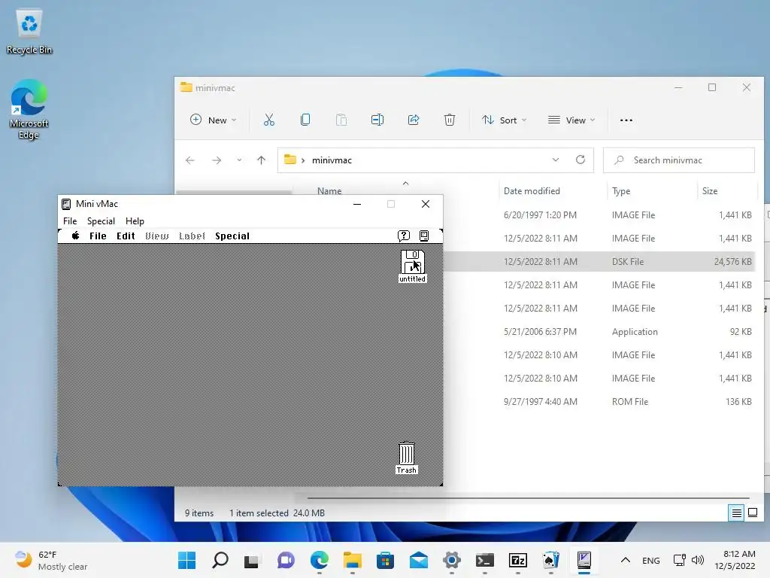Open Recycle Bin on the desktop
Viewport: 770px width, 578px height.
(x=29, y=31)
